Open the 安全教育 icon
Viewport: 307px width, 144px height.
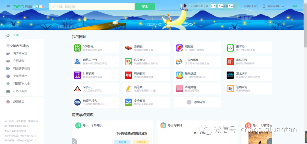coord(128,102)
